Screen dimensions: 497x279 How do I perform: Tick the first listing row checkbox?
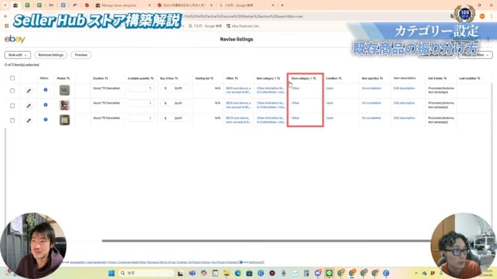click(x=12, y=91)
